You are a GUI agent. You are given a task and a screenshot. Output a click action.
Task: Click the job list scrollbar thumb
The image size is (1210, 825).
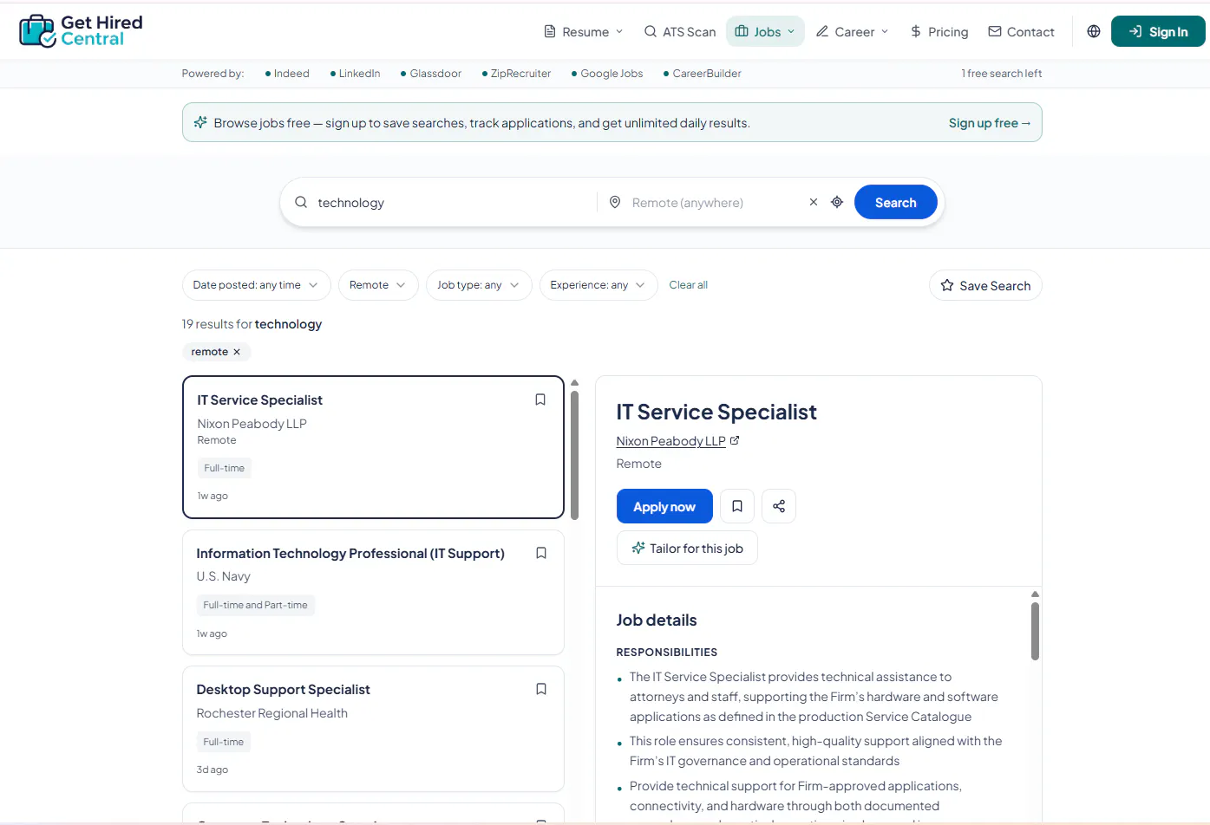[x=574, y=454]
